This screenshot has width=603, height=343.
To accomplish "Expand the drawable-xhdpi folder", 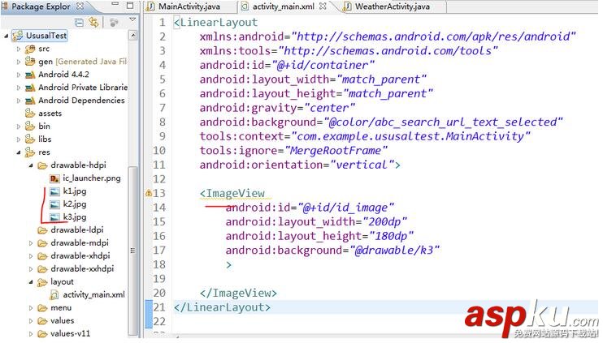I will (x=31, y=256).
